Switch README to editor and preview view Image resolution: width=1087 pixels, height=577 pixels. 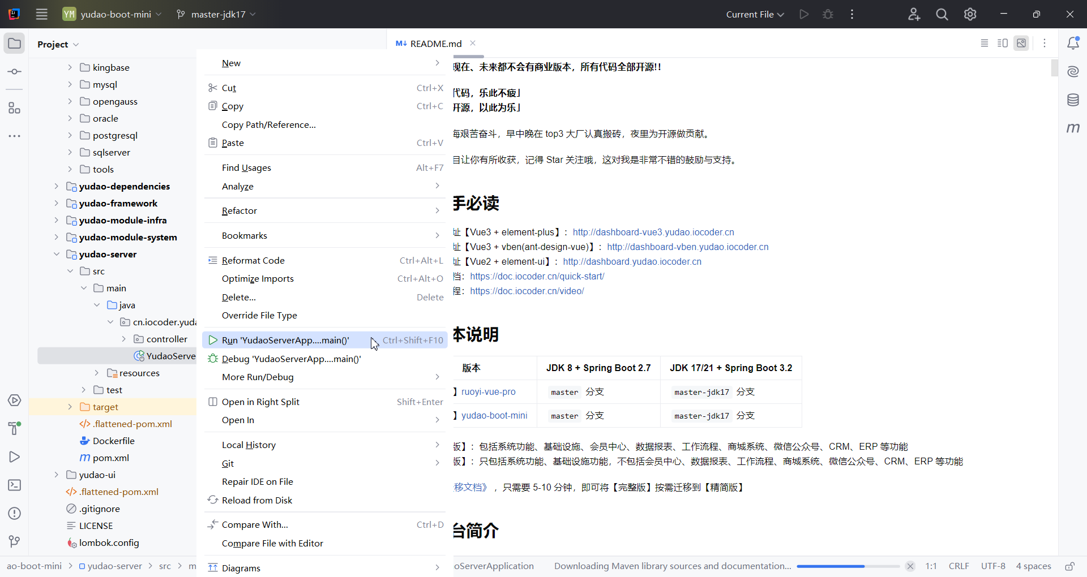tap(1003, 44)
